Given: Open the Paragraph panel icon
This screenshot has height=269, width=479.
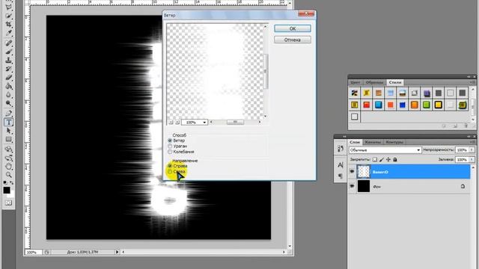Looking at the screenshot, I should 341,176.
